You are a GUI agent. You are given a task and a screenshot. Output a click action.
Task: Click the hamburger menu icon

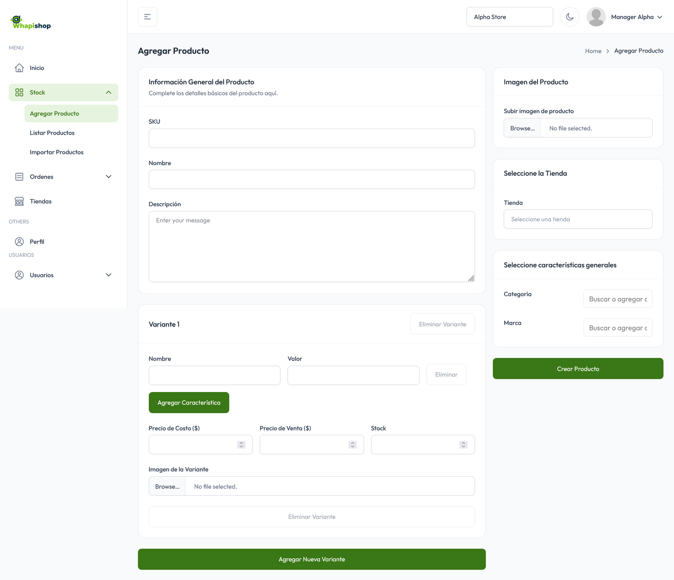(x=147, y=17)
